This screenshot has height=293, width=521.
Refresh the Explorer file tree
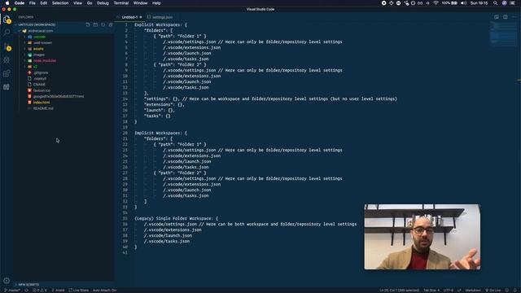pos(103,24)
